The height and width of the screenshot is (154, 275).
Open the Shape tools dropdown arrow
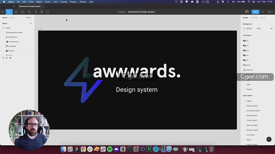click(x=25, y=12)
